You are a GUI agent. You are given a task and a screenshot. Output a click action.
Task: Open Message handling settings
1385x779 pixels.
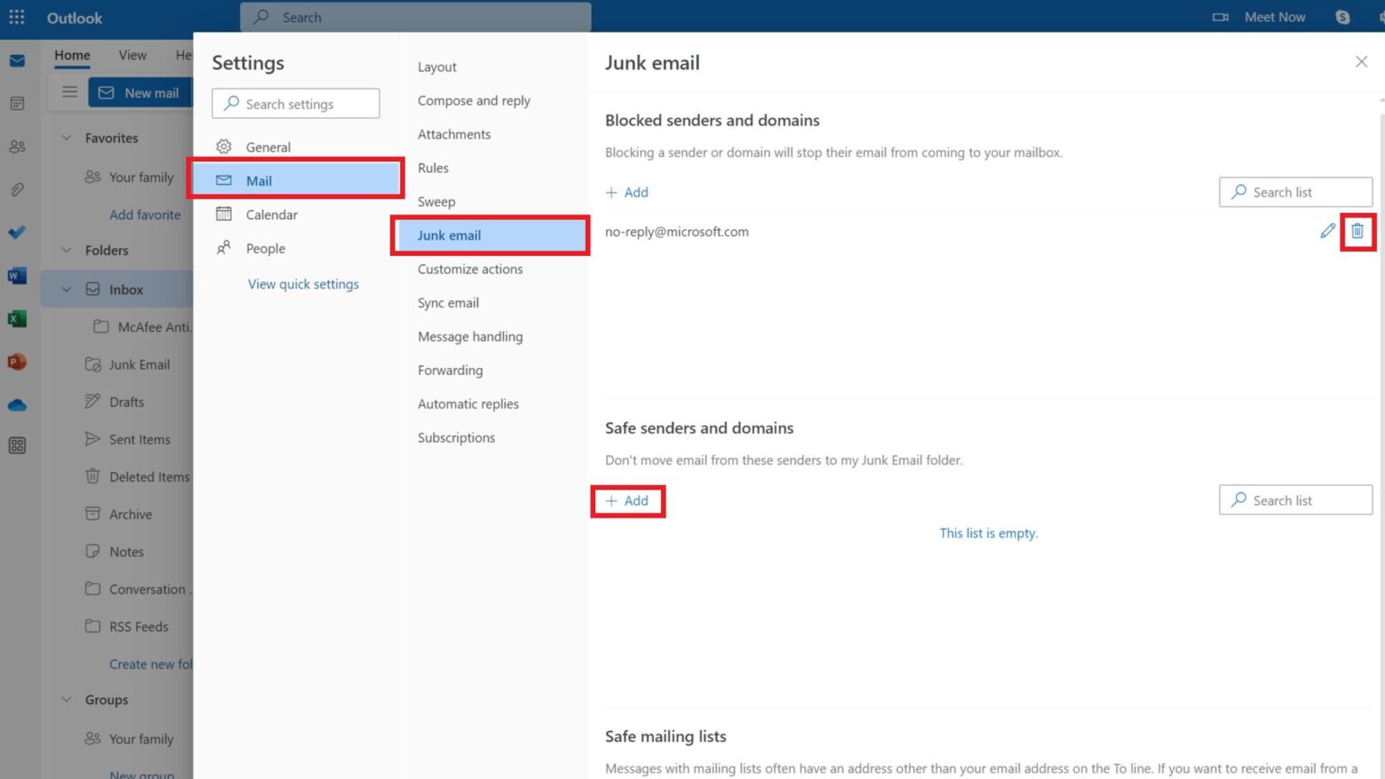[x=471, y=336]
